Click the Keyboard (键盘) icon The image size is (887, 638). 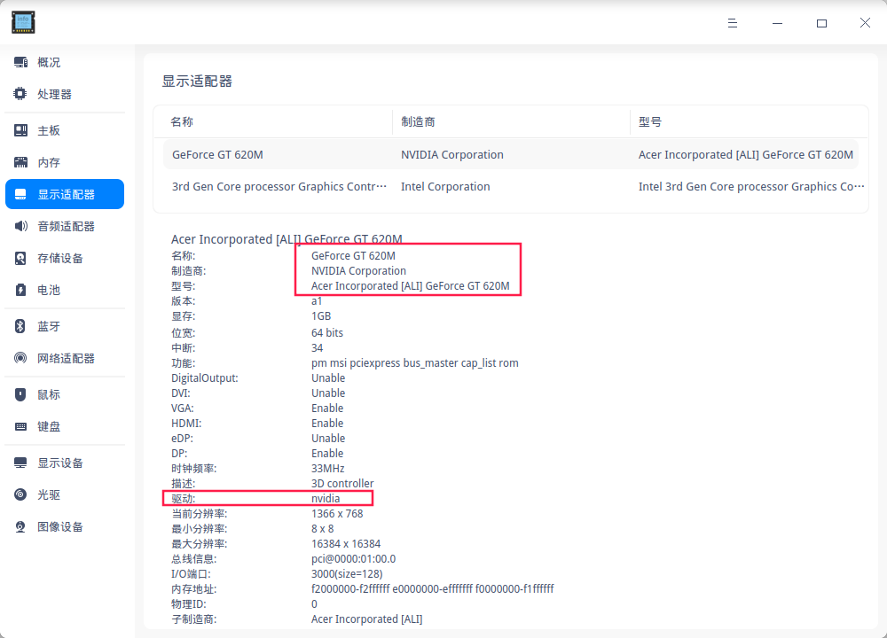click(x=21, y=426)
